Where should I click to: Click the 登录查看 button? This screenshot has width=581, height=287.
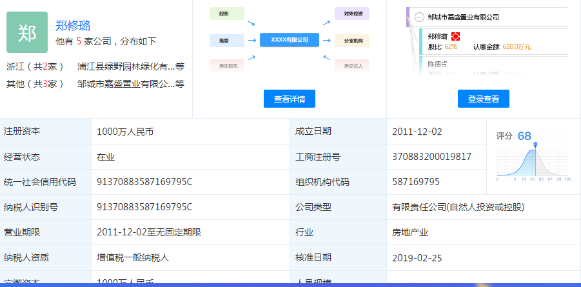click(x=483, y=99)
